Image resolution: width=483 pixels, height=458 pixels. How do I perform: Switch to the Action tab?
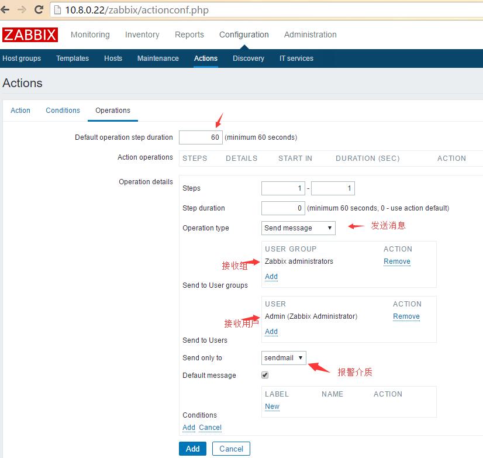[20, 111]
